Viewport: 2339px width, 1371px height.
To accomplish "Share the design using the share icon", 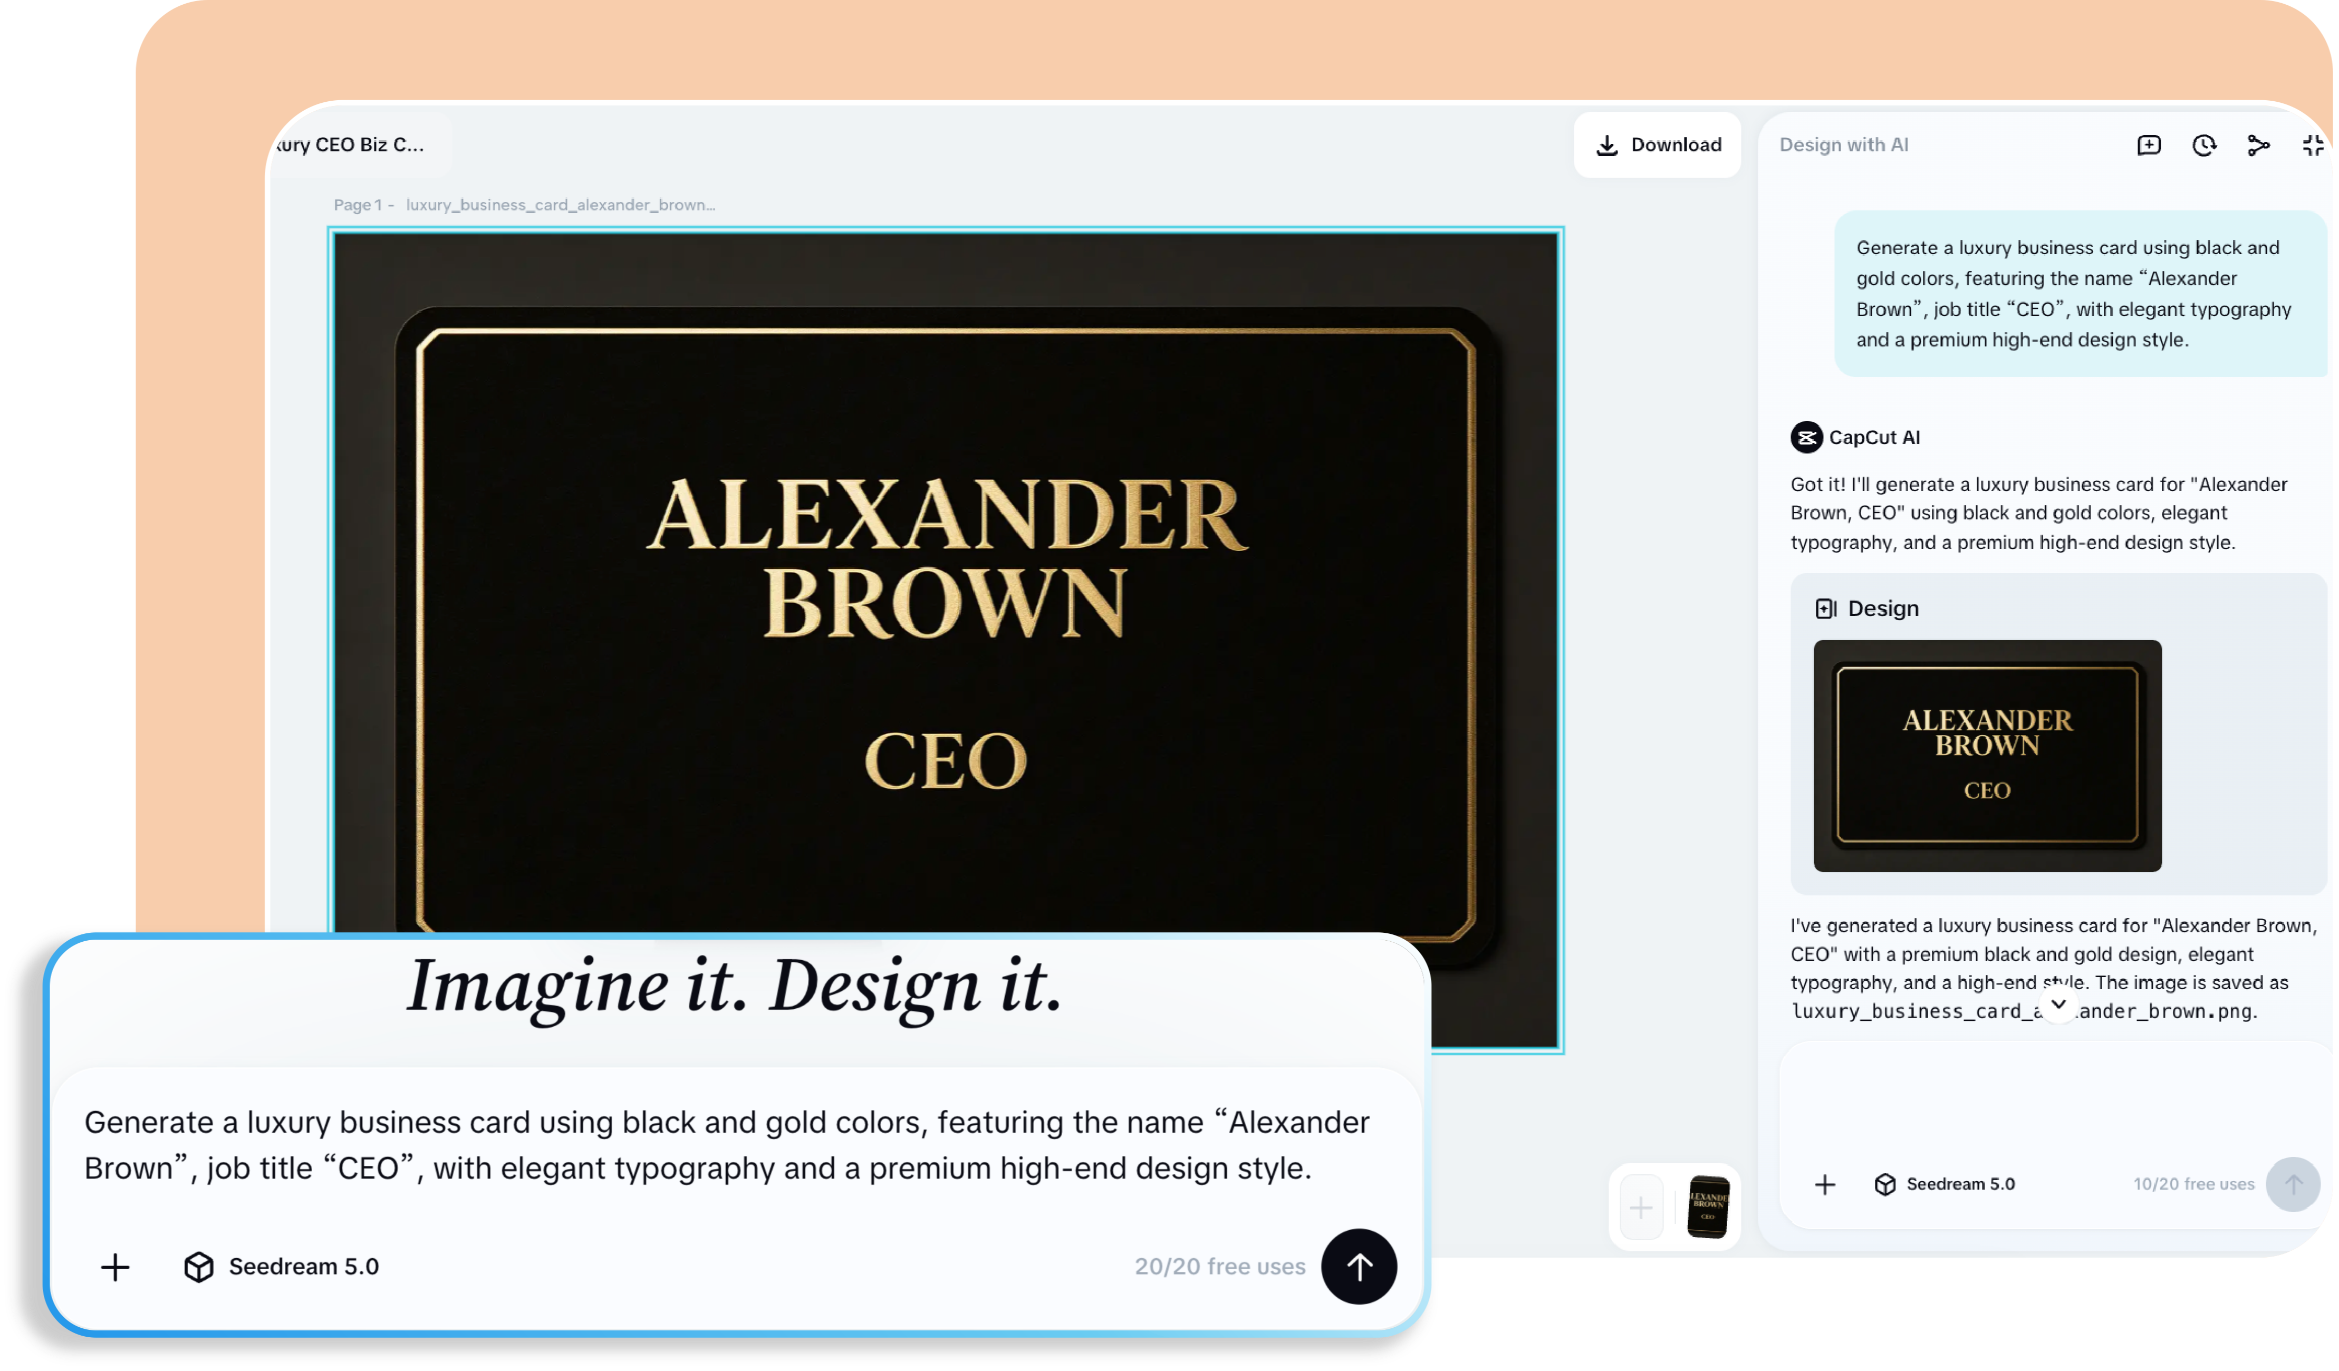I will click(x=2259, y=145).
